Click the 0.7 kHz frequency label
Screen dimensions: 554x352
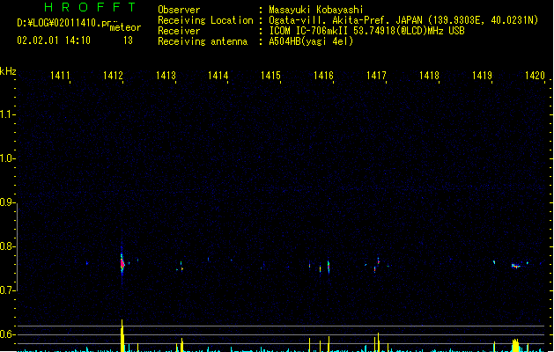7,290
